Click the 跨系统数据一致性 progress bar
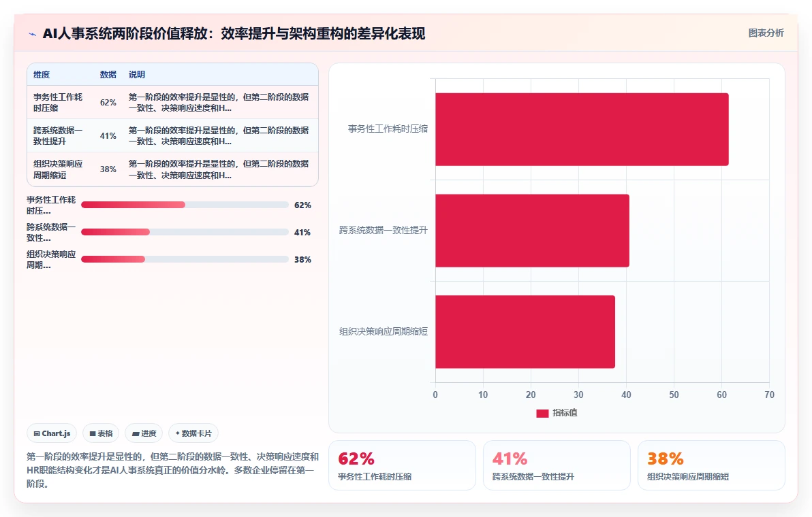 [x=185, y=232]
